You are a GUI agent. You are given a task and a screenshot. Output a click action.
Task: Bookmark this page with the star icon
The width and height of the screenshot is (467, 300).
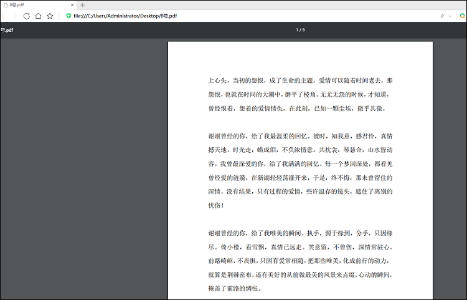click(x=50, y=16)
